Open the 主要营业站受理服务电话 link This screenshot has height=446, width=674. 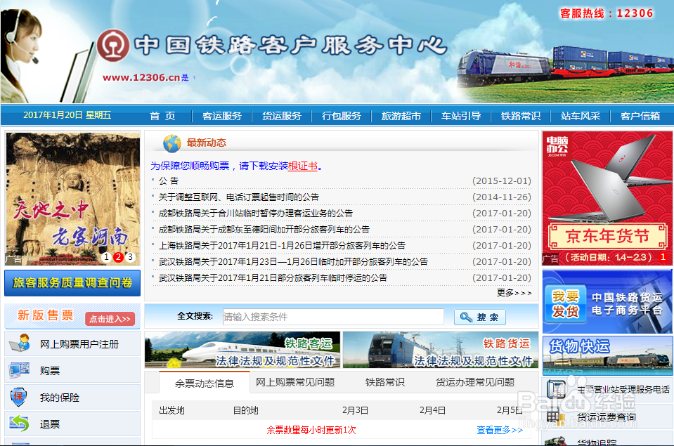(x=623, y=389)
